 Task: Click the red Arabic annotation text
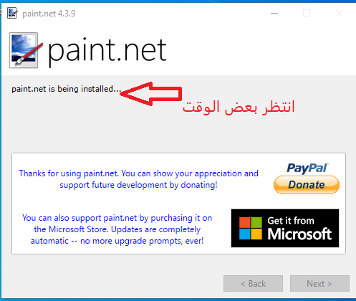tap(239, 107)
